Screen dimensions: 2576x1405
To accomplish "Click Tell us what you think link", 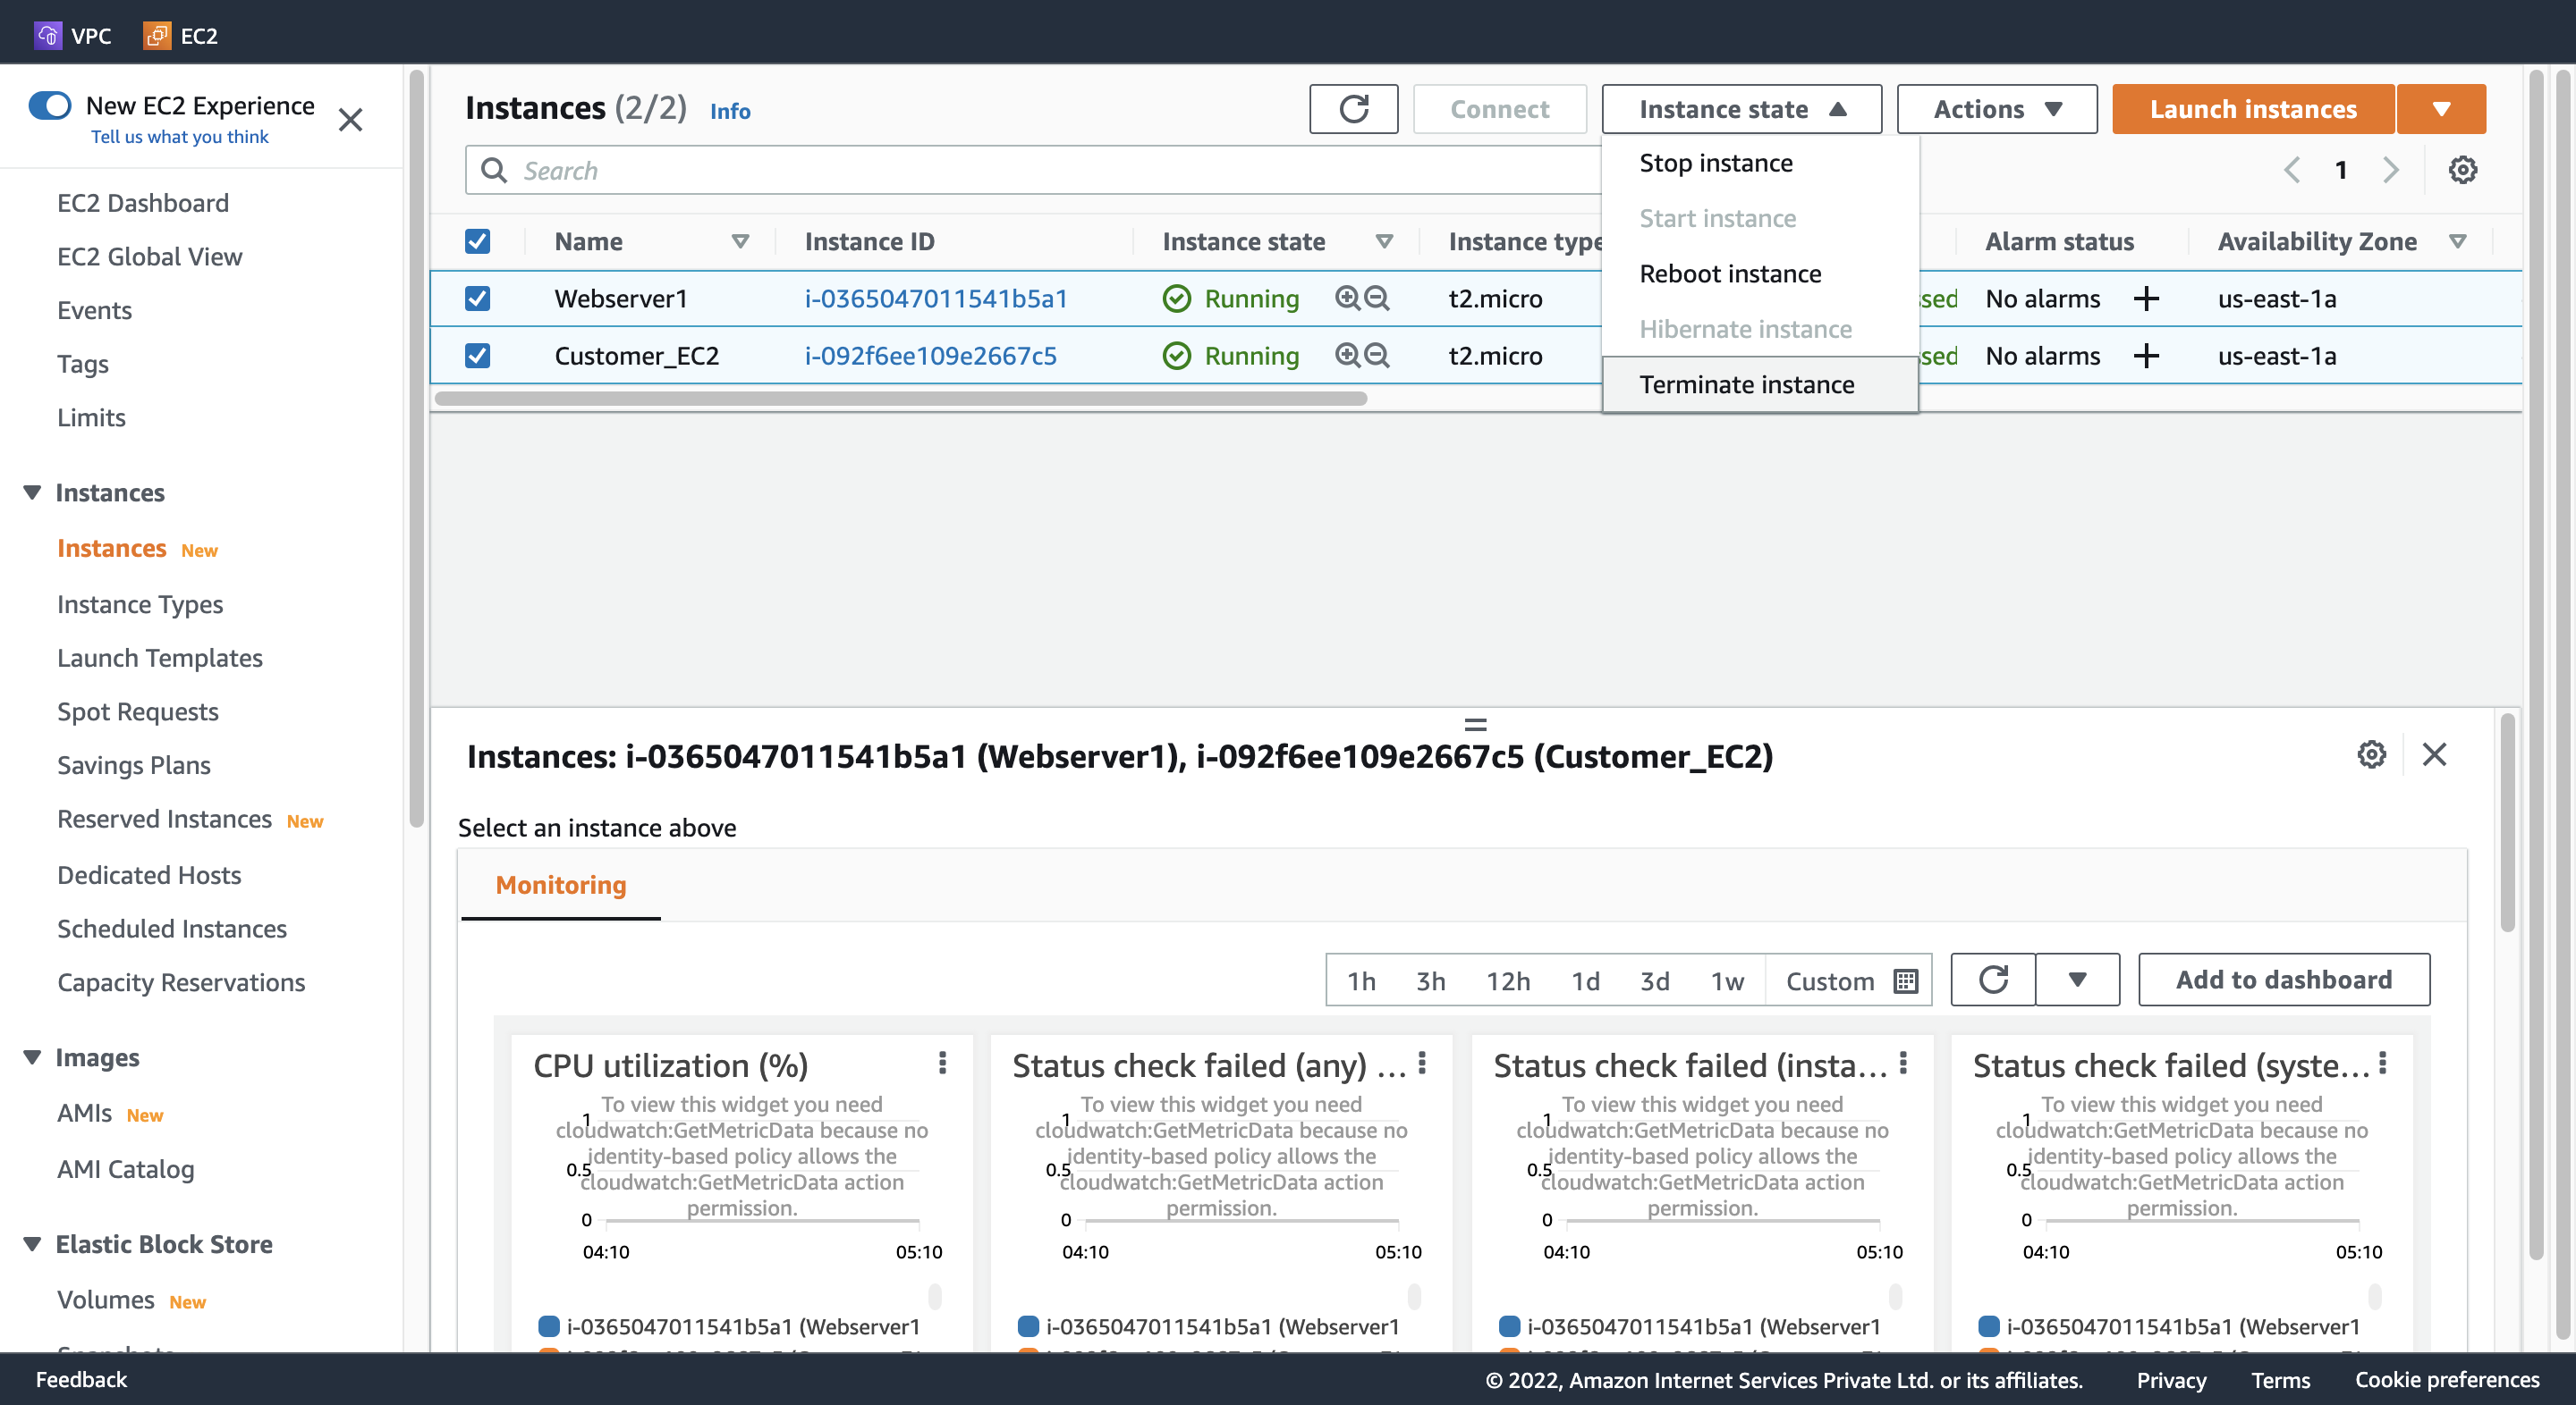I will (180, 137).
